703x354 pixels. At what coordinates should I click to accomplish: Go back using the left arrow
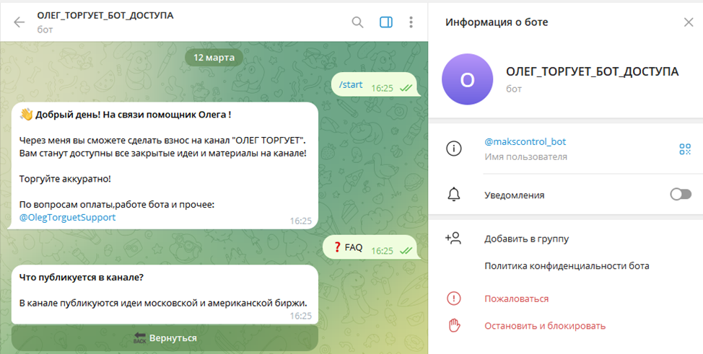(19, 22)
